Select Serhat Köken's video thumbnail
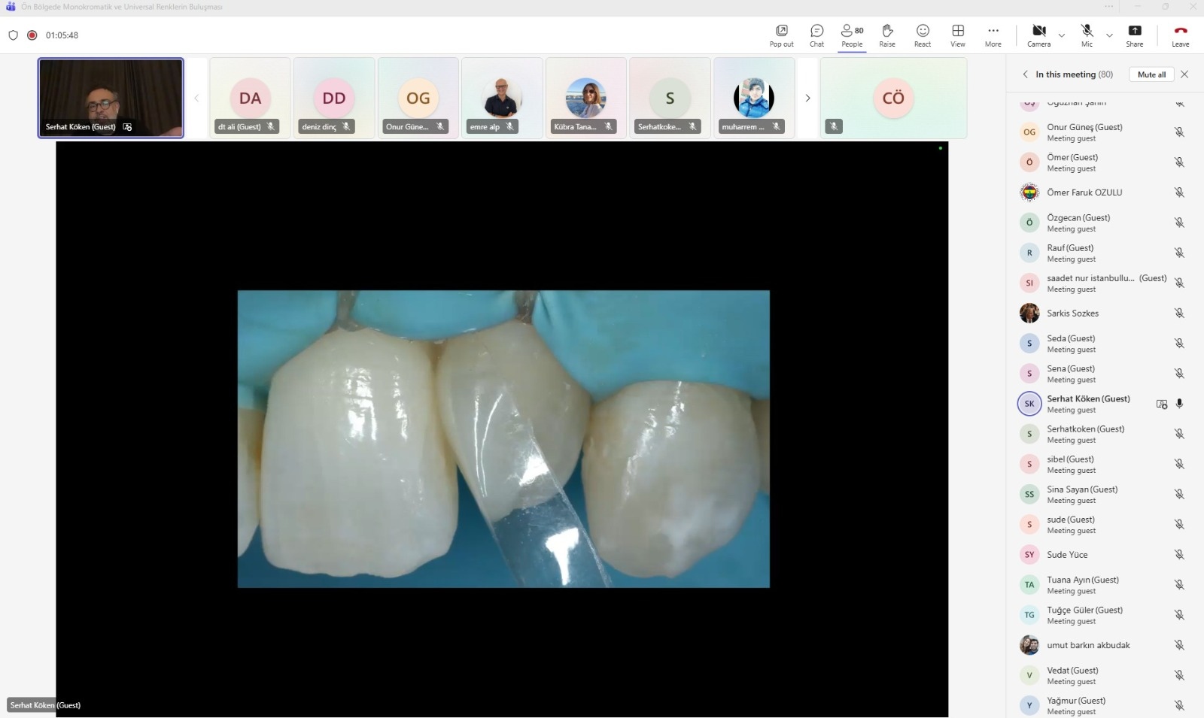Viewport: 1204px width, 718px height. [111, 98]
